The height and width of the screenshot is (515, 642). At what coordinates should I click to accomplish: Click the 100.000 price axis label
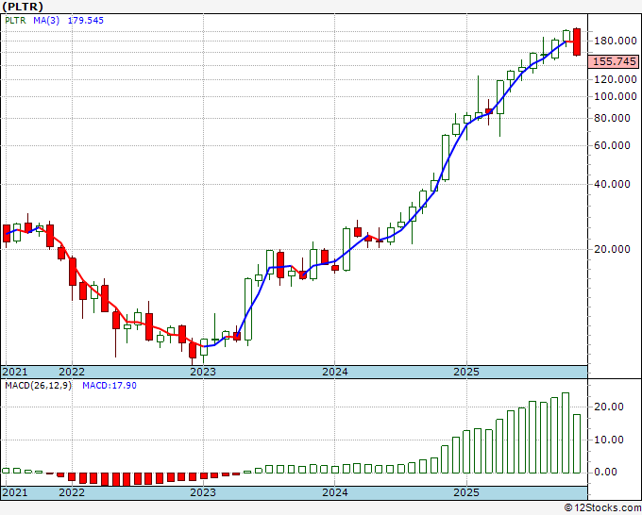click(x=616, y=96)
